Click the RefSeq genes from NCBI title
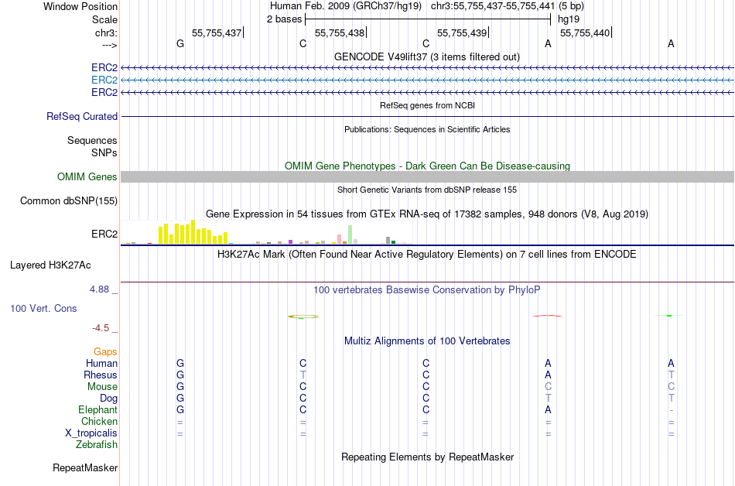Image resolution: width=735 pixels, height=486 pixels. pyautogui.click(x=427, y=105)
